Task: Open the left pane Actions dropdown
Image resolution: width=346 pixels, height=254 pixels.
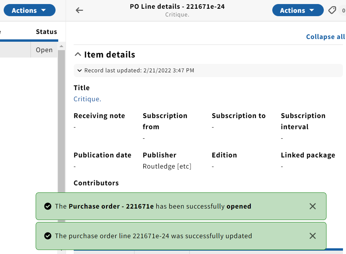Action: click(x=30, y=10)
